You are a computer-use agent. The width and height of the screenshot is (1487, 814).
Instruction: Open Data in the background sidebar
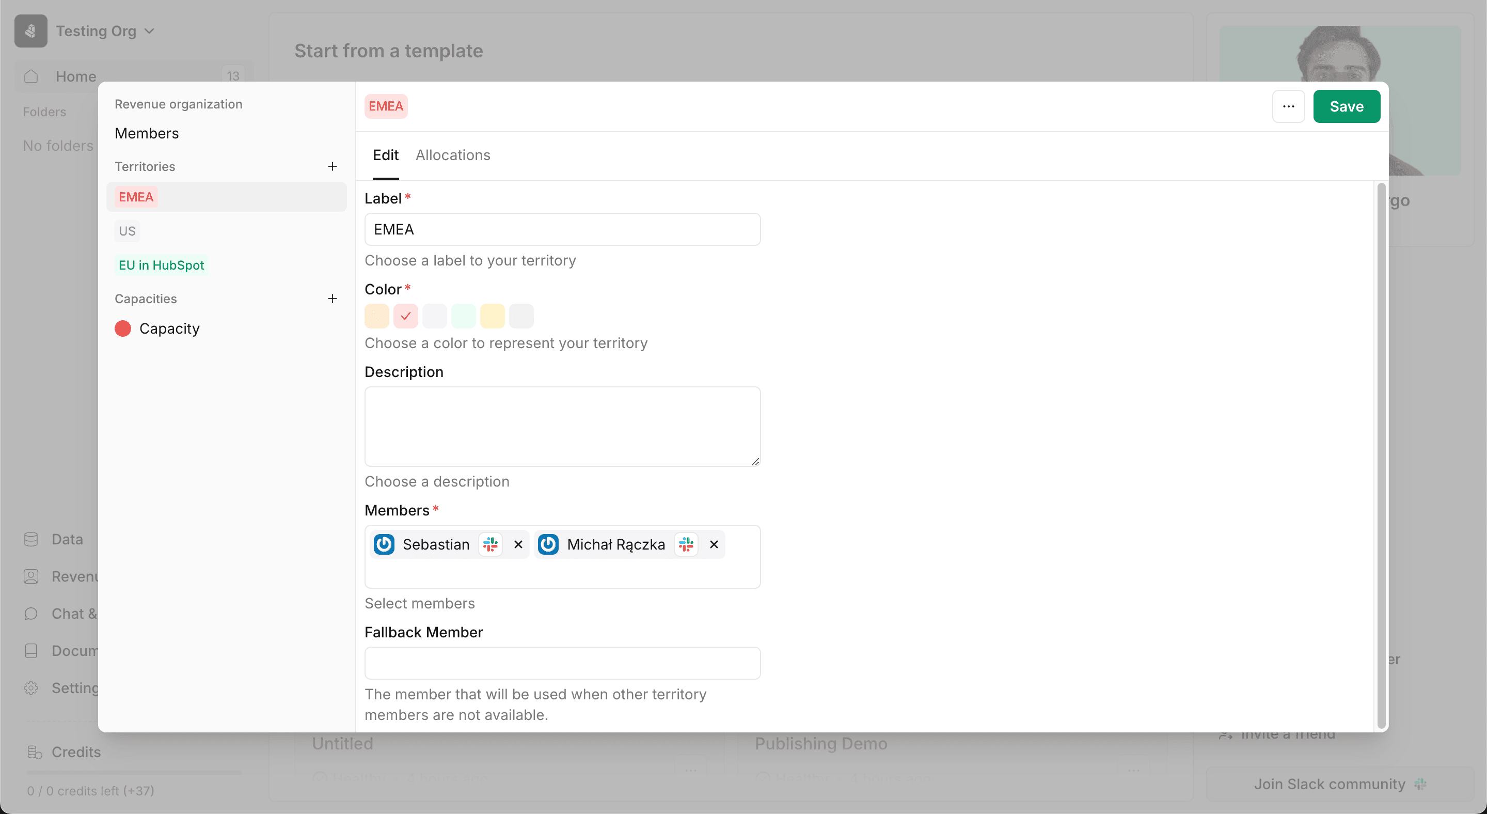coord(67,539)
